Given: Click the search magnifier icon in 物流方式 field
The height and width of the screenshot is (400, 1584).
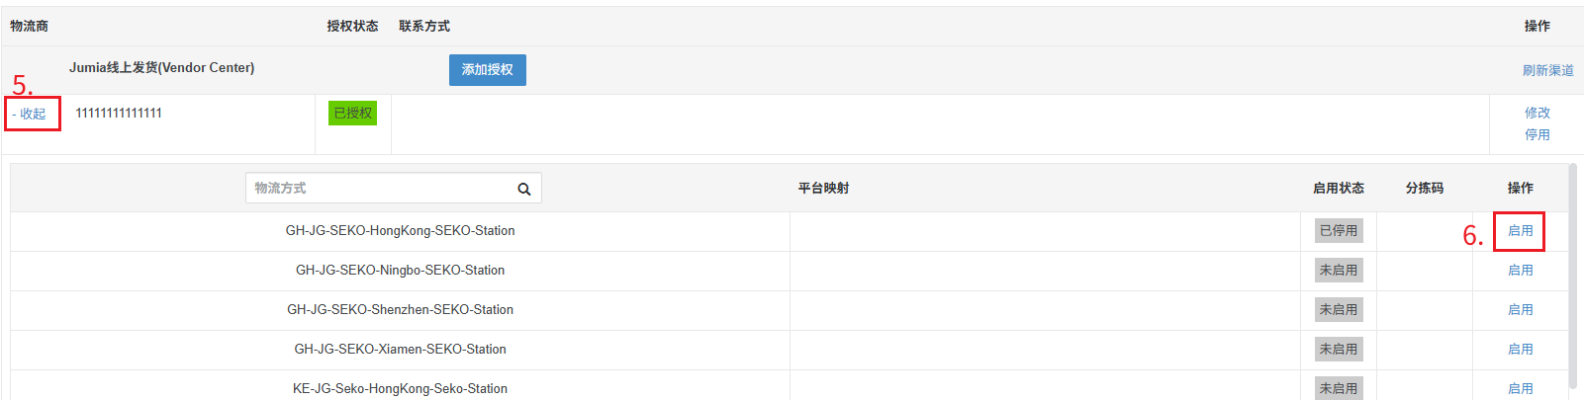Looking at the screenshot, I should pos(524,189).
